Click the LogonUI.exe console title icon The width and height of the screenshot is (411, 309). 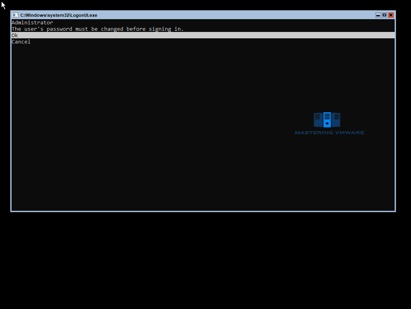[x=15, y=15]
